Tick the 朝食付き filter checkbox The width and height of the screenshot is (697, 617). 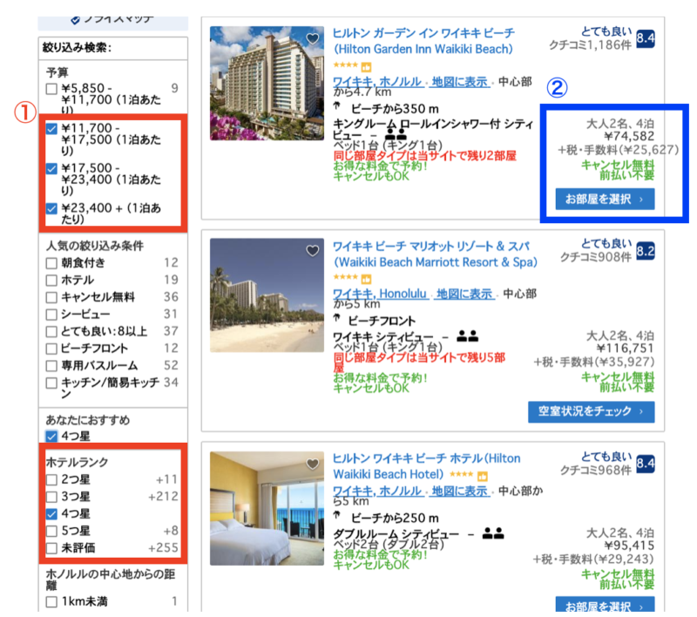(x=51, y=263)
